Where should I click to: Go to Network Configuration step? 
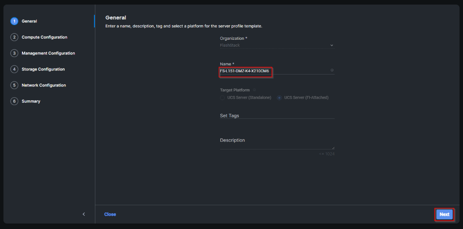click(x=44, y=85)
